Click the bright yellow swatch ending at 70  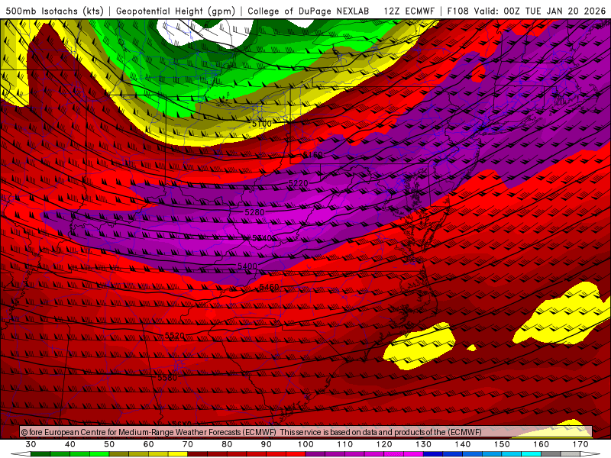178,453
